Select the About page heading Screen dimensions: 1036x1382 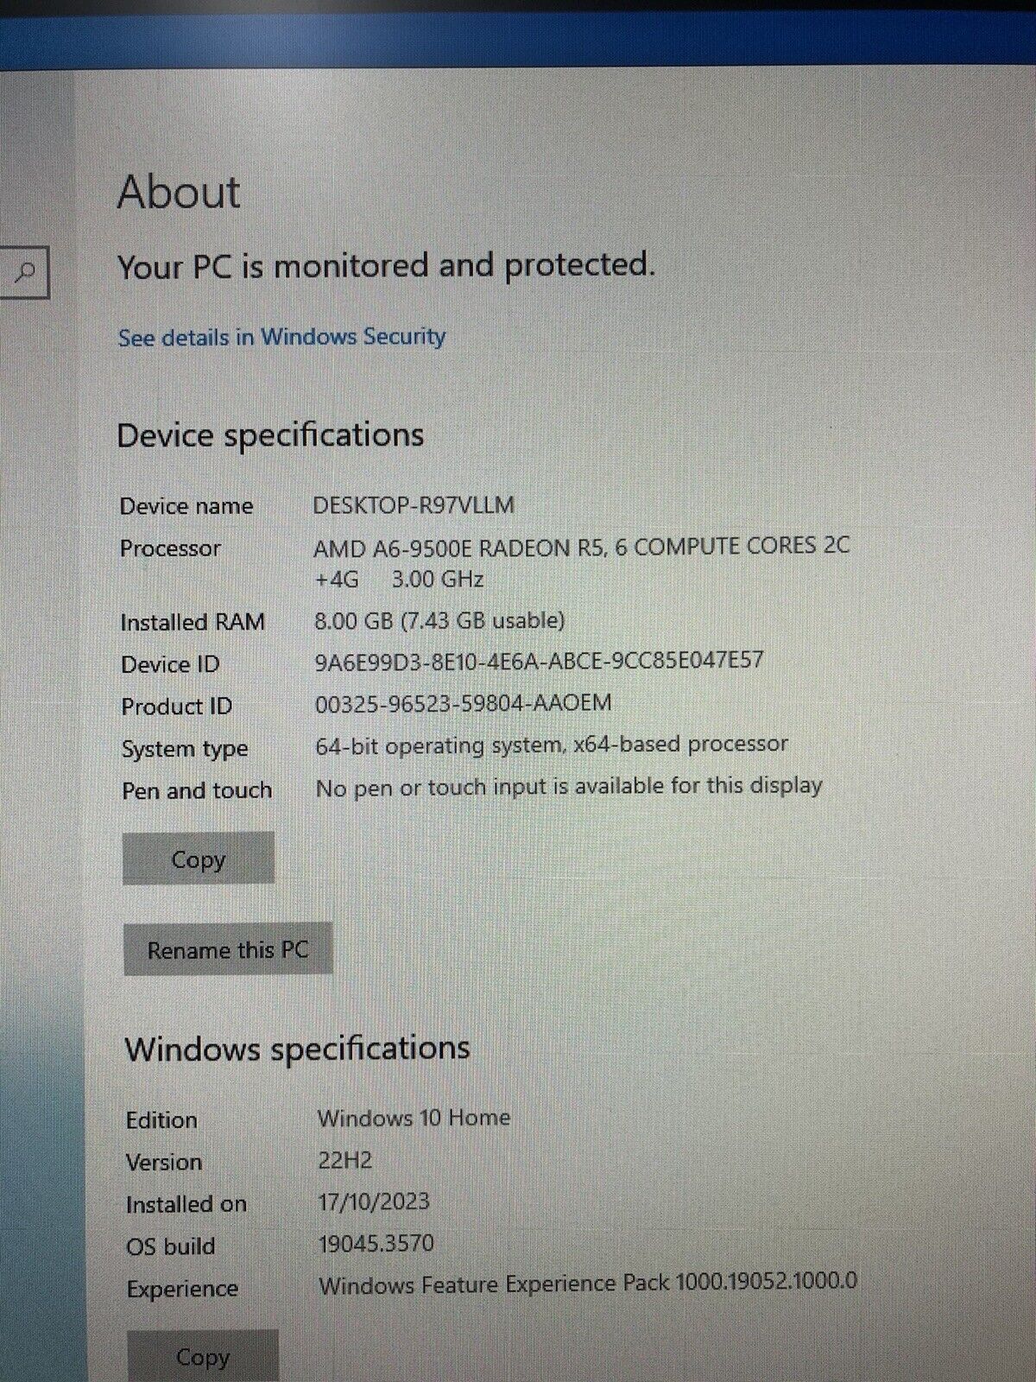coord(179,192)
